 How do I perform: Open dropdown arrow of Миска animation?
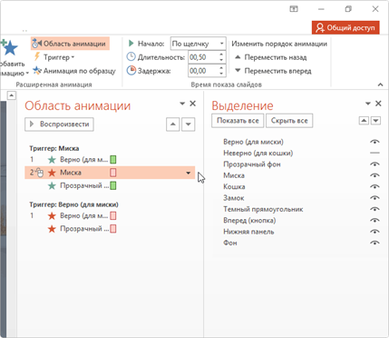[x=189, y=173]
